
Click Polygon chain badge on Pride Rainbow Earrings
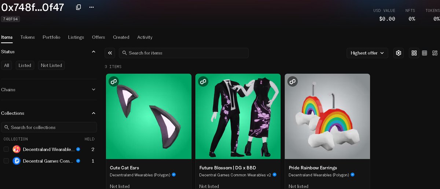coord(293,82)
